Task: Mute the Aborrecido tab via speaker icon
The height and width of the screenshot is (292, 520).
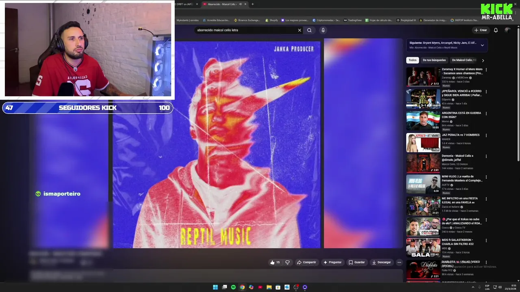Action: tap(240, 4)
